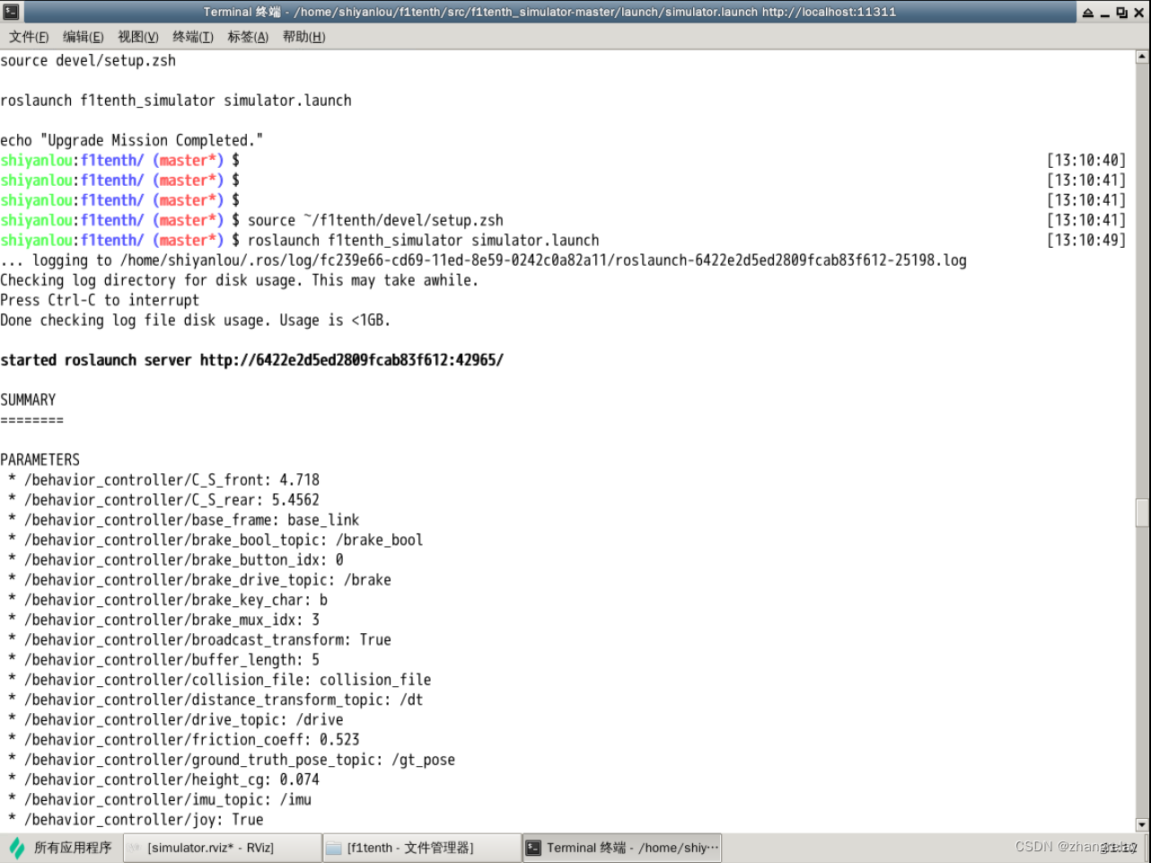Screen dimensions: 1151x863
Task: Open the 编辑(E) menu
Action: point(81,37)
